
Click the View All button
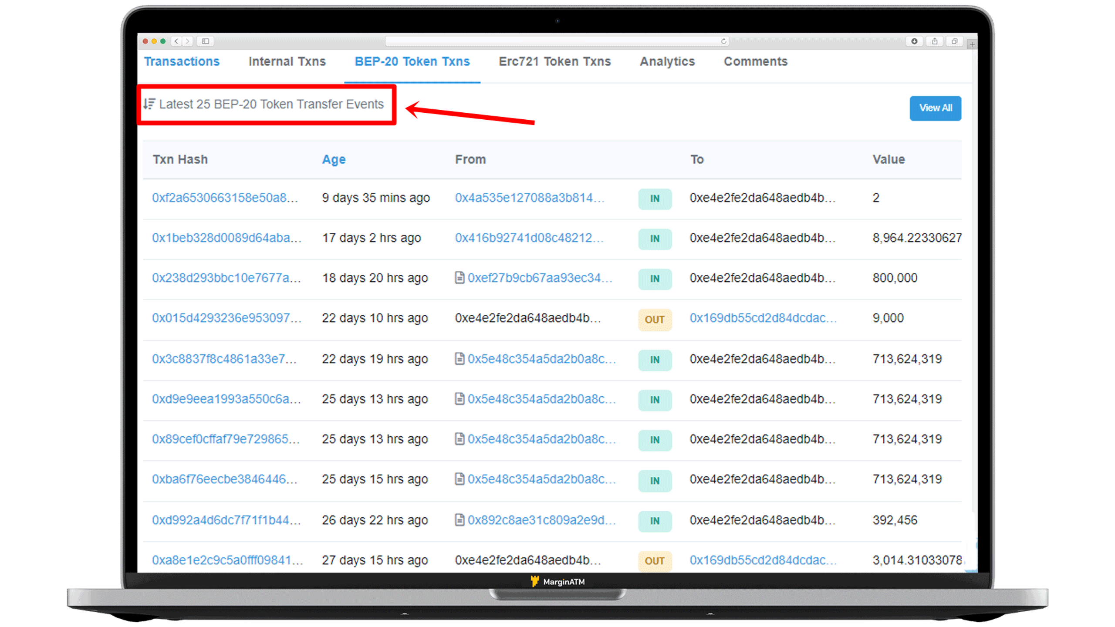coord(935,108)
